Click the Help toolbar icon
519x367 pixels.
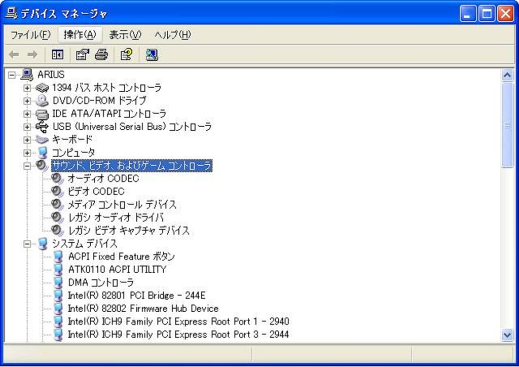point(126,55)
